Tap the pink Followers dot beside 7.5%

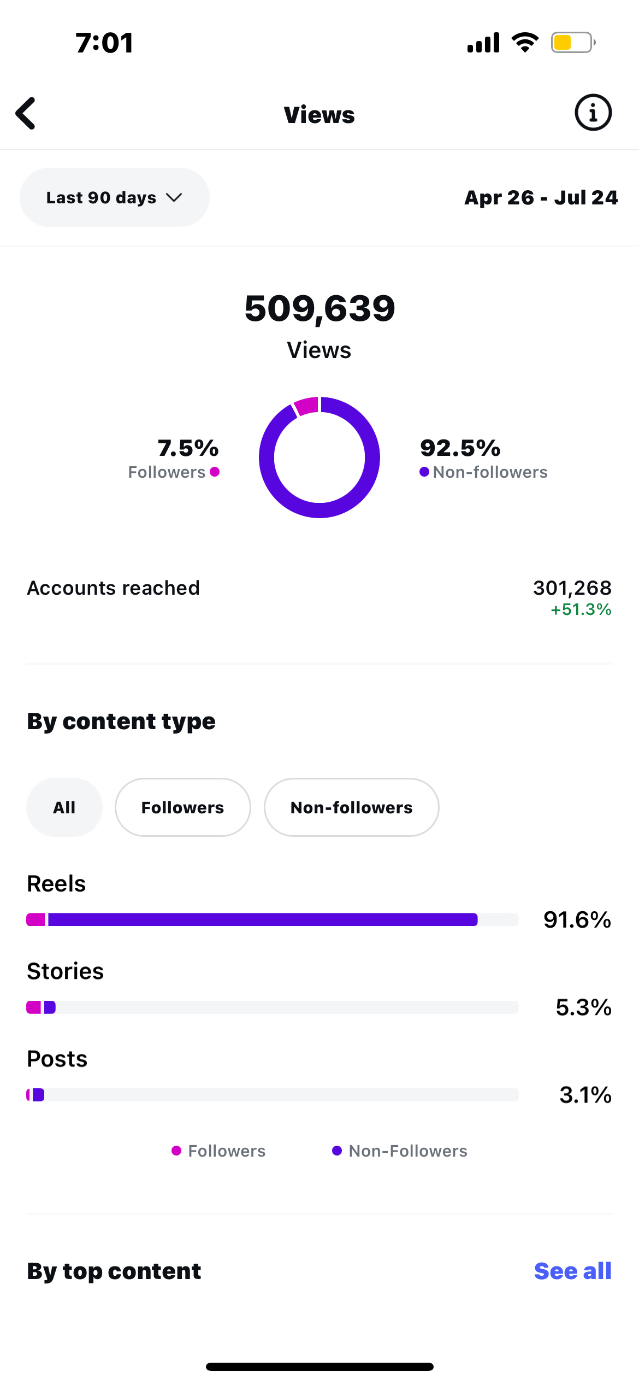click(x=215, y=472)
